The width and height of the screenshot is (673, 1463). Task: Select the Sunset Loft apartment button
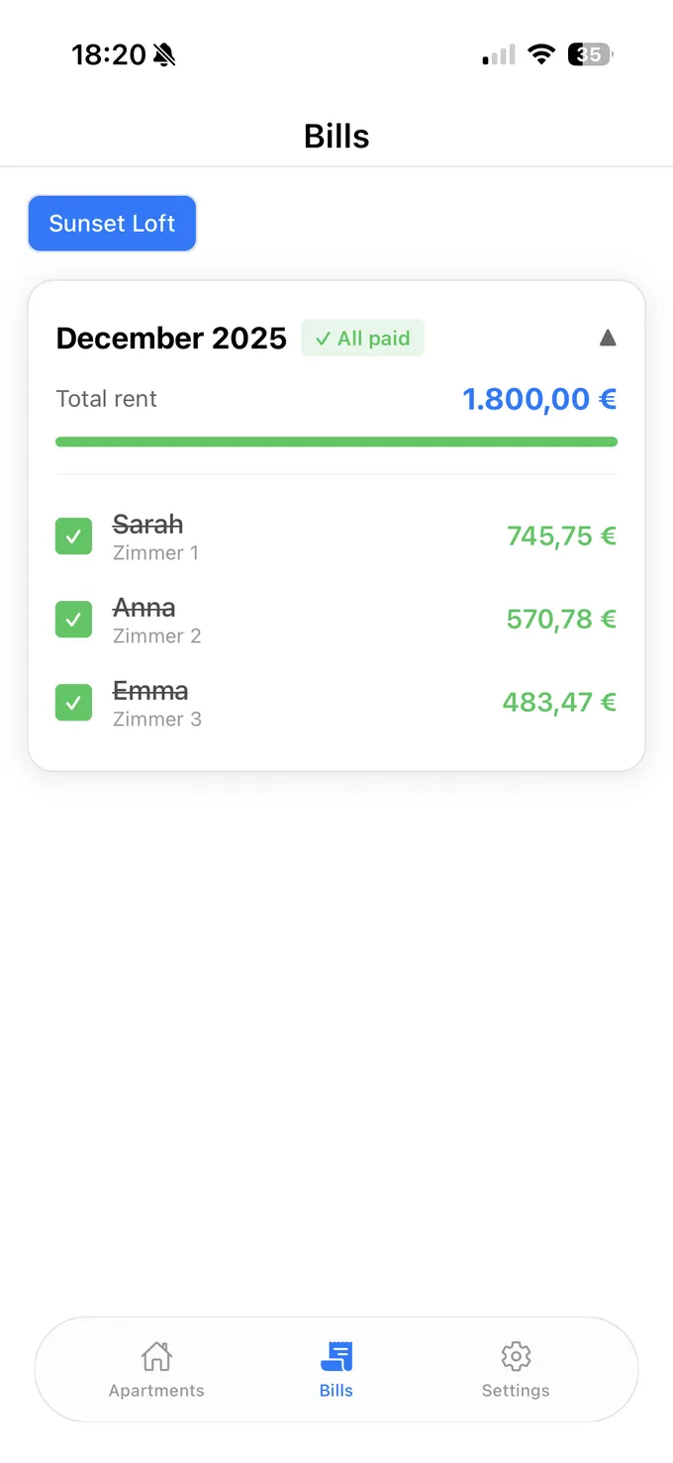point(112,223)
